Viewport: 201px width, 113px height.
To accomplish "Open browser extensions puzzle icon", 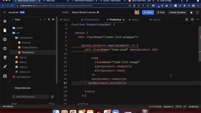I will pos(184,6).
